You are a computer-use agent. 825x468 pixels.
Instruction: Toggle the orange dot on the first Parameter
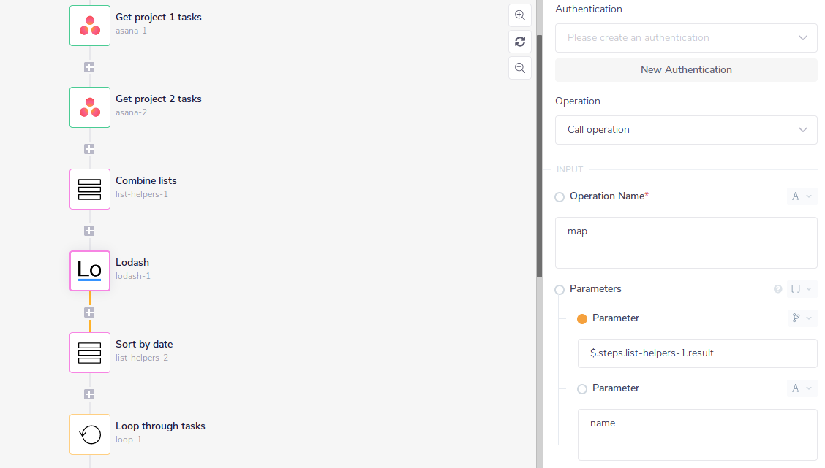(x=581, y=318)
